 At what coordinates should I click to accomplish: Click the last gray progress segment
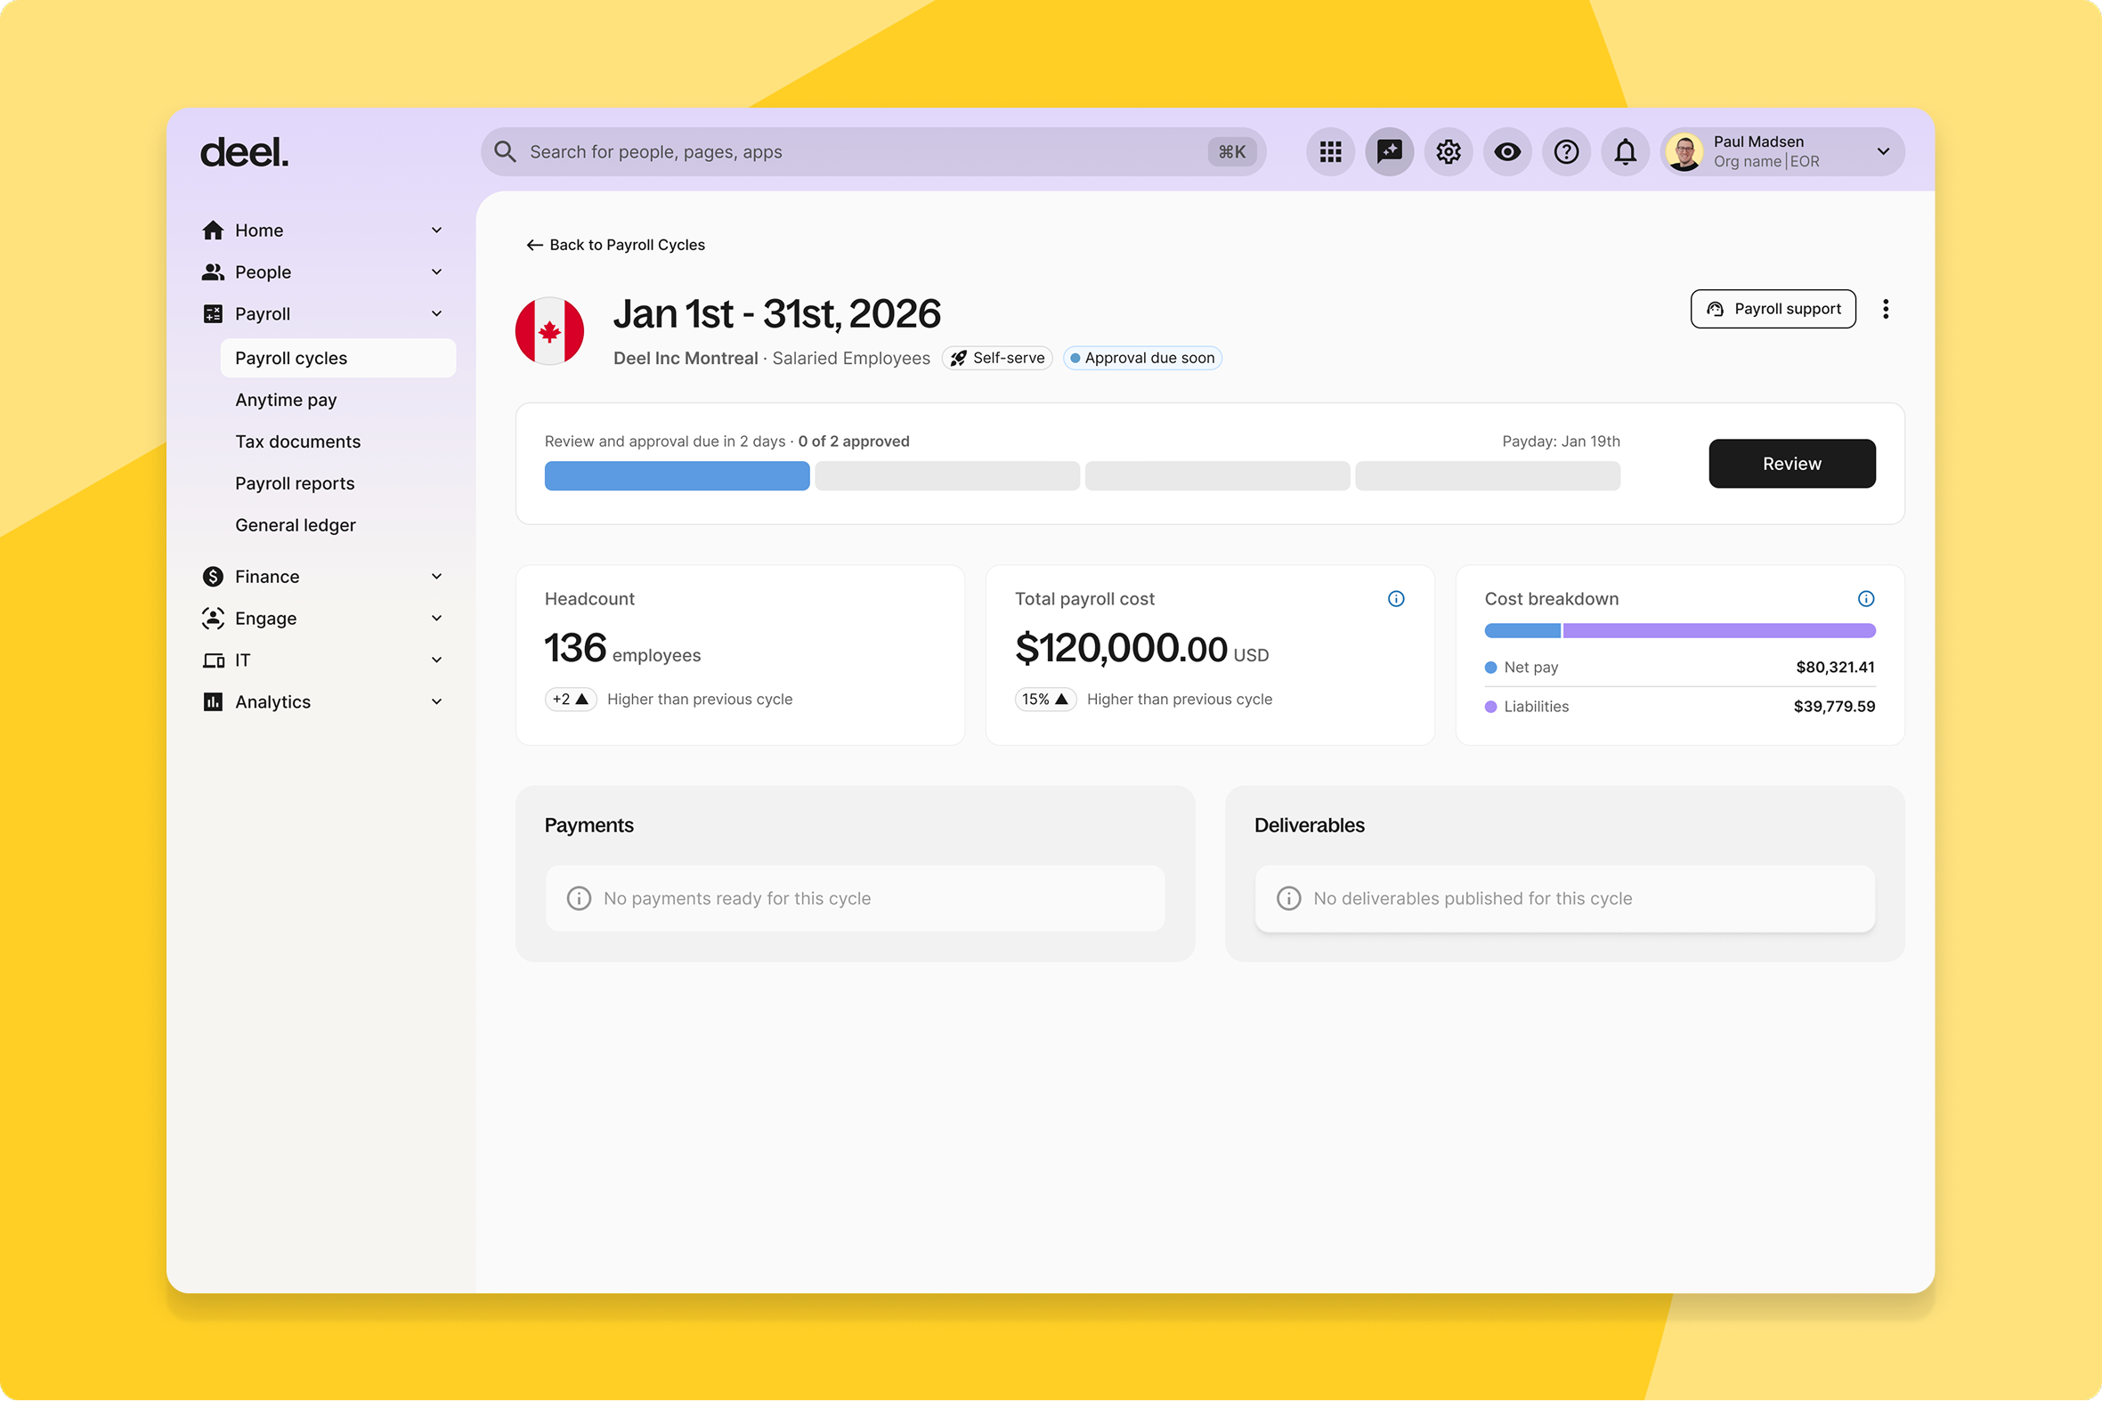(x=1488, y=476)
